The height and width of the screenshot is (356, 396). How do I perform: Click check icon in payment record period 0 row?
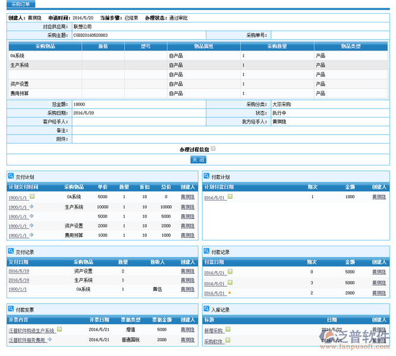230,271
